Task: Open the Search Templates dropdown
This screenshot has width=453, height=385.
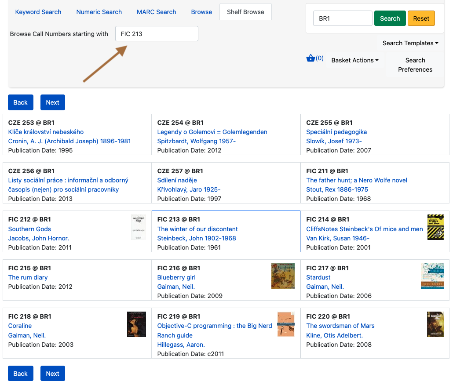Action: pyautogui.click(x=410, y=43)
